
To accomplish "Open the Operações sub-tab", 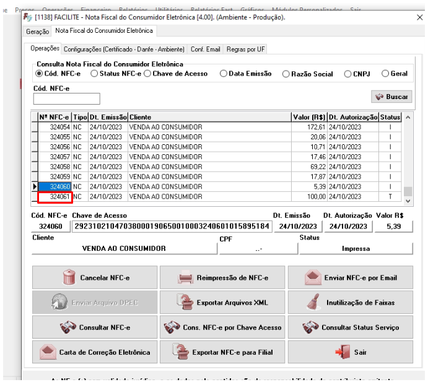I will point(45,48).
